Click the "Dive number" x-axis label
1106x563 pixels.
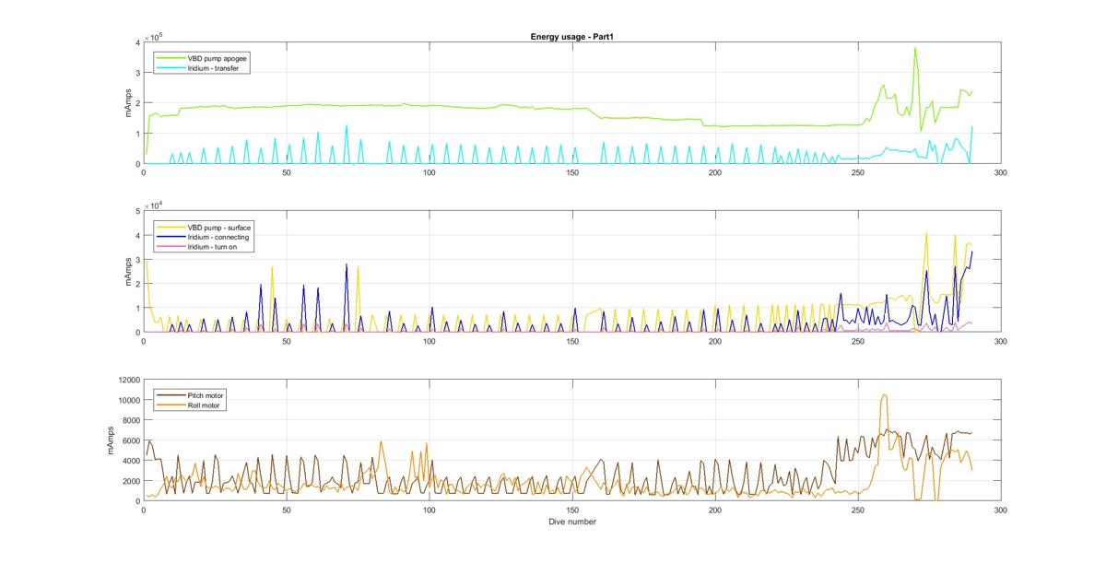click(571, 522)
